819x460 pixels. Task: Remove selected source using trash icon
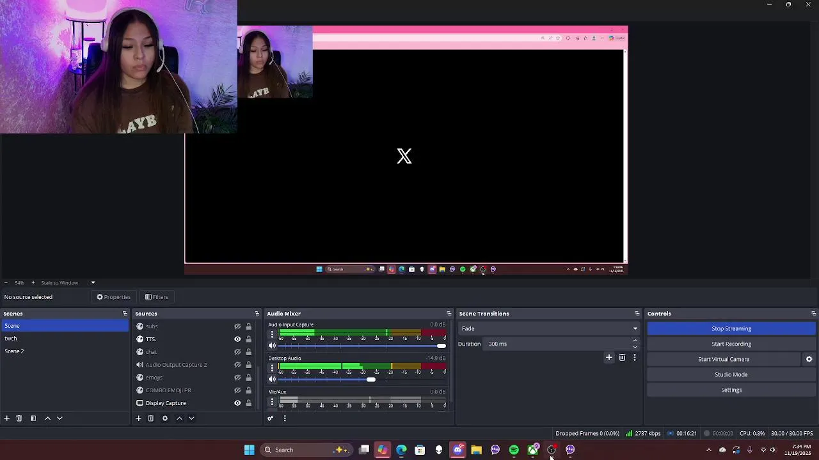tap(151, 418)
